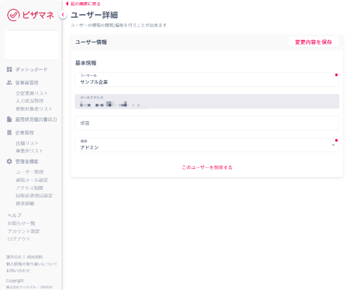Click the 雇用状況届出書出力 document icon
Screen dimensions: 358x292
point(9,119)
